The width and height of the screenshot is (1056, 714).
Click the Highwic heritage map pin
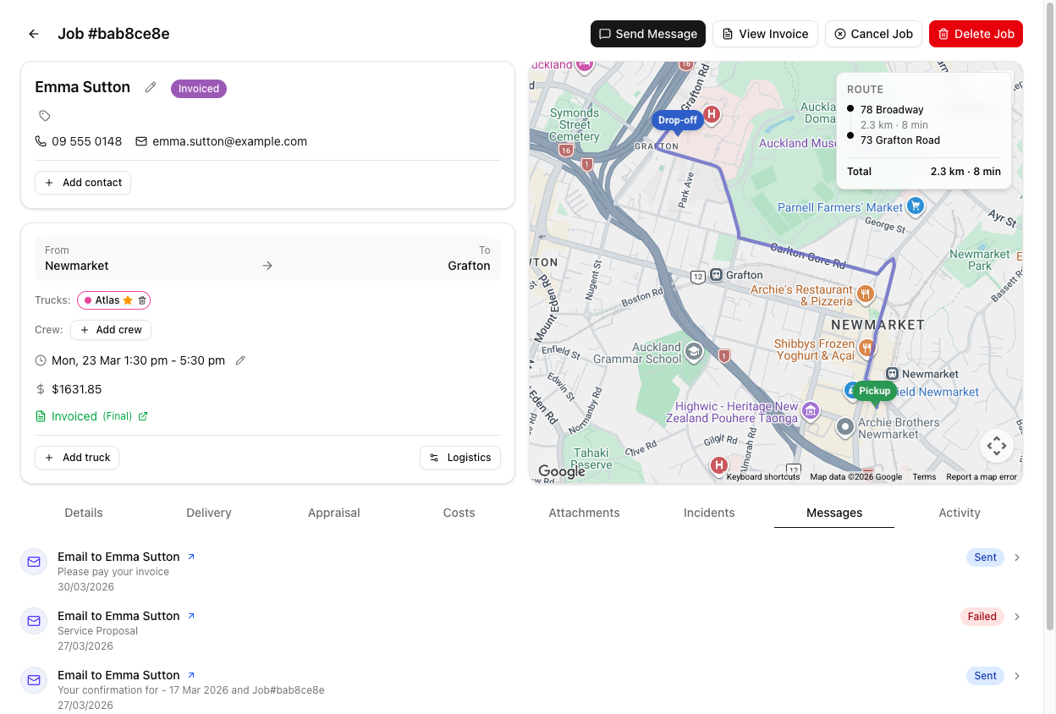[x=811, y=411]
